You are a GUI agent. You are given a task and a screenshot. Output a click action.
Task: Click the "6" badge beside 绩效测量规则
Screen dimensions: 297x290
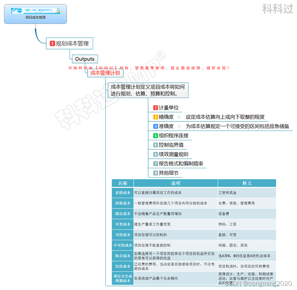155,154
